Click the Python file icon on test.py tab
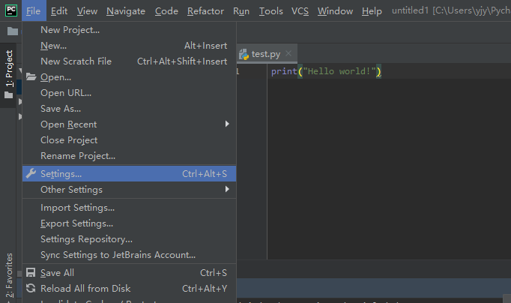Screen dimensions: 511x303 click(x=244, y=54)
